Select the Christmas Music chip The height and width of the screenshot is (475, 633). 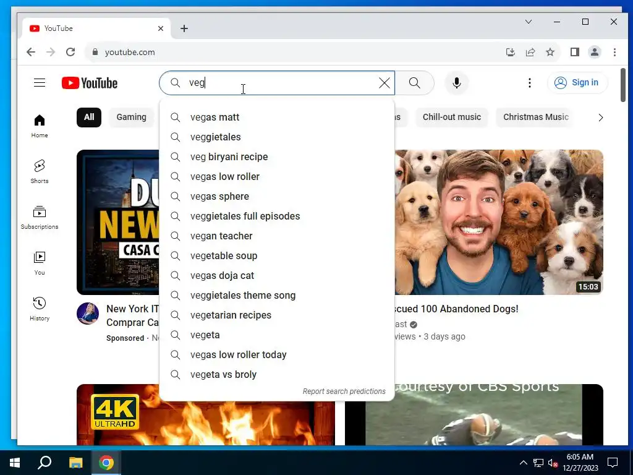tap(536, 117)
